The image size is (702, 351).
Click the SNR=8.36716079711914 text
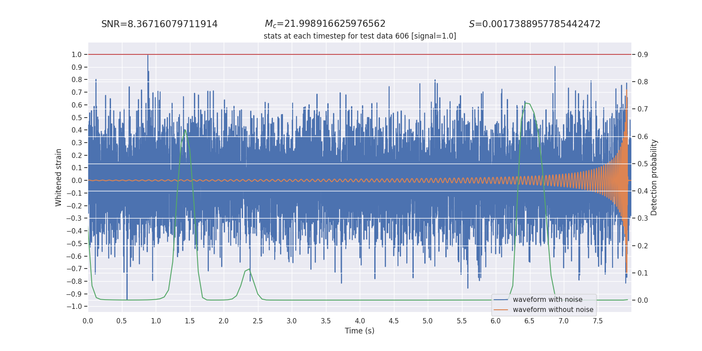point(159,24)
